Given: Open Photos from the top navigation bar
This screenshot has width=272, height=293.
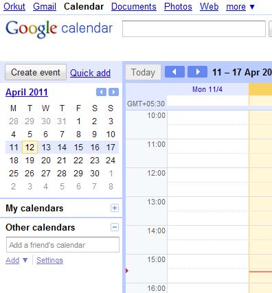Looking at the screenshot, I should click(x=178, y=7).
